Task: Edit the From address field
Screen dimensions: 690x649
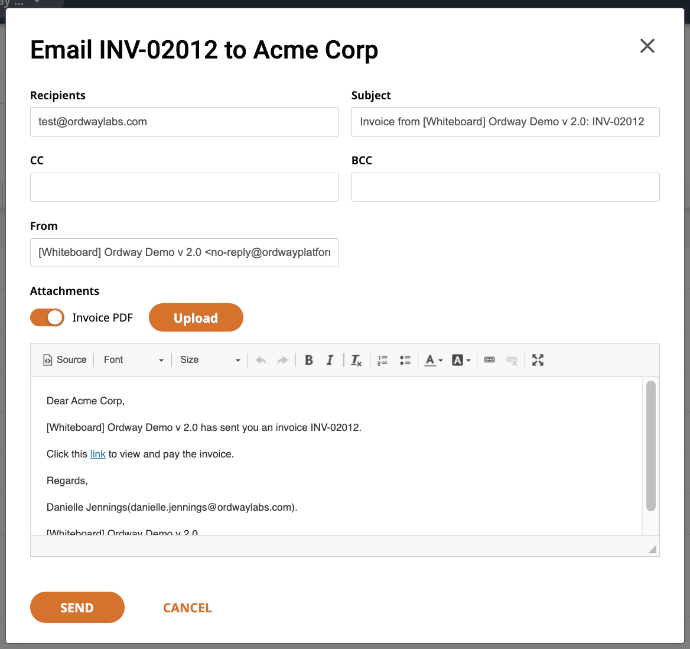Action: pos(184,253)
